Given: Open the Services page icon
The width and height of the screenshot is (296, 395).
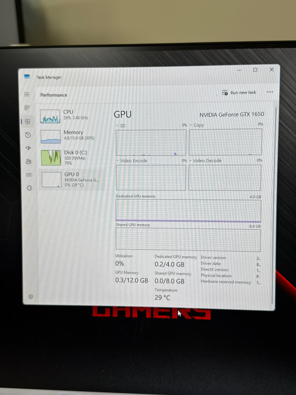Looking at the screenshot, I should (29, 188).
